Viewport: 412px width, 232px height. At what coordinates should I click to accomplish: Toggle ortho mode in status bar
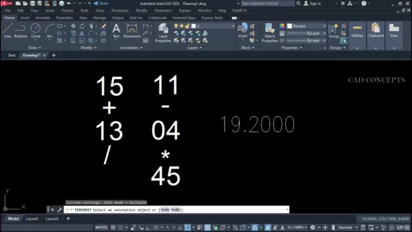click(x=148, y=227)
